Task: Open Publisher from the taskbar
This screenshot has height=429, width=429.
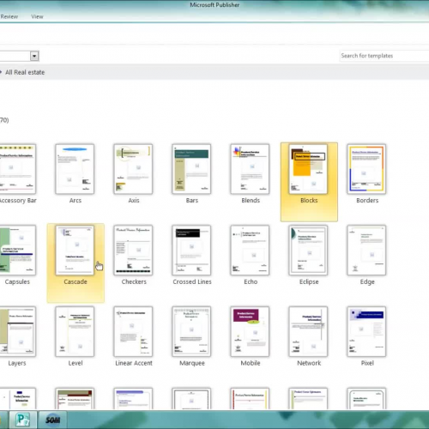Action: [x=23, y=420]
